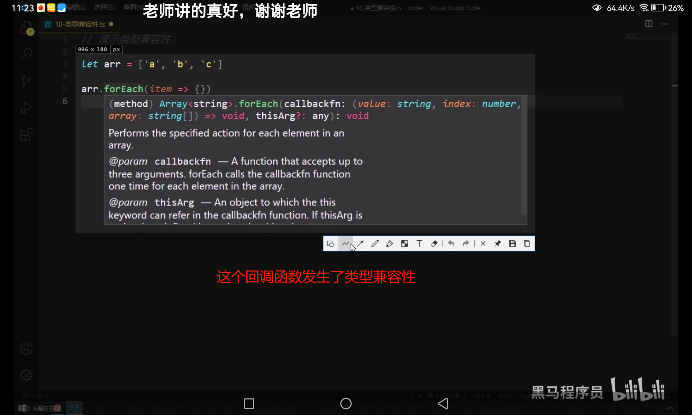This screenshot has height=415, width=692.
Task: Open the editor more actions menu
Action: point(665,24)
